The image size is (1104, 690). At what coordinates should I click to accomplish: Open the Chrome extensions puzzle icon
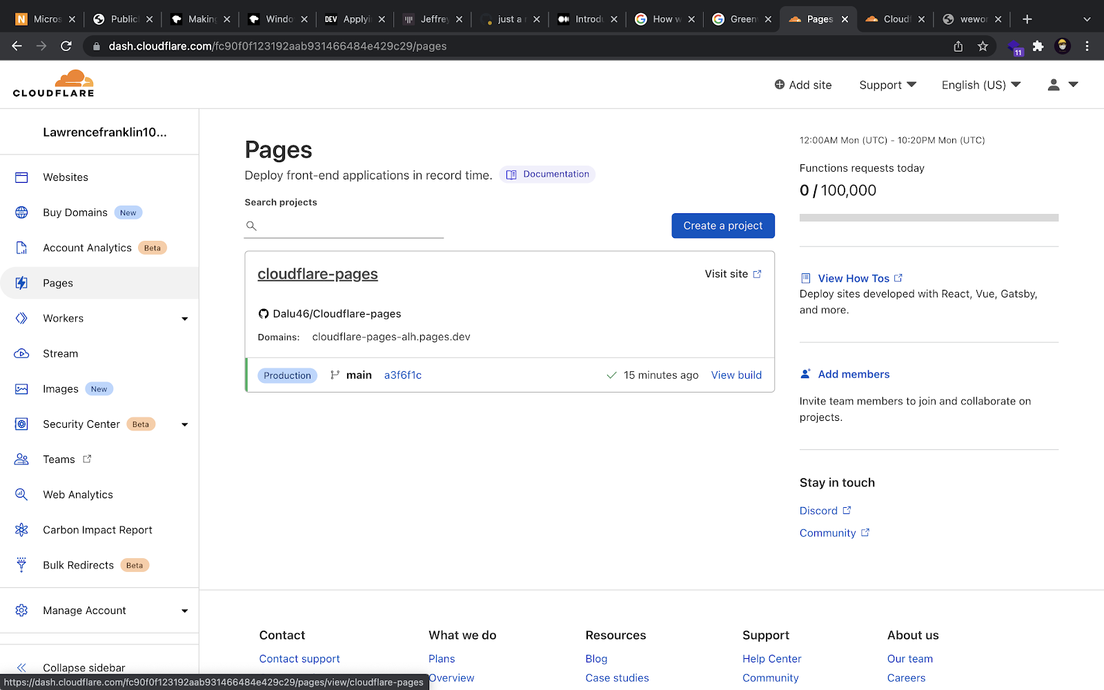(x=1038, y=46)
